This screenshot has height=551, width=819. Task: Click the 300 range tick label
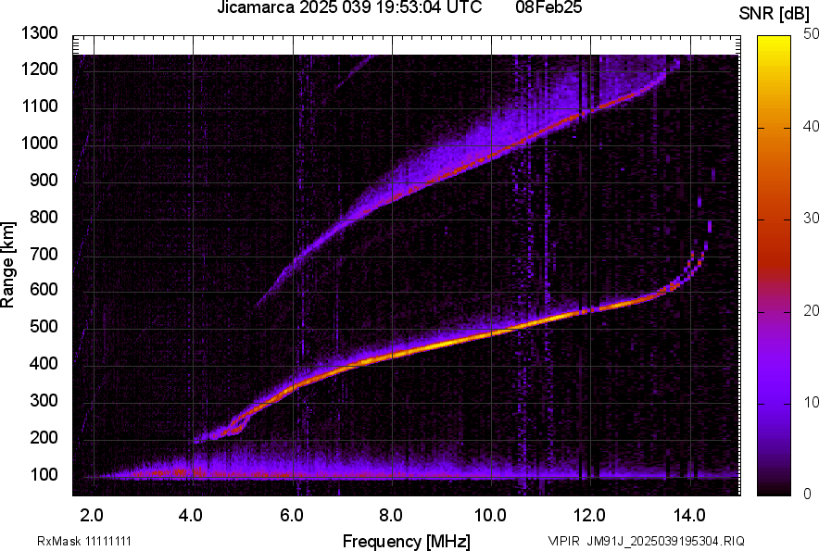(x=44, y=401)
